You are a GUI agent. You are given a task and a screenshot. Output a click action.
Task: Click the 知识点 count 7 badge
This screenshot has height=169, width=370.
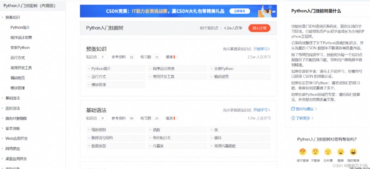[x=103, y=57]
